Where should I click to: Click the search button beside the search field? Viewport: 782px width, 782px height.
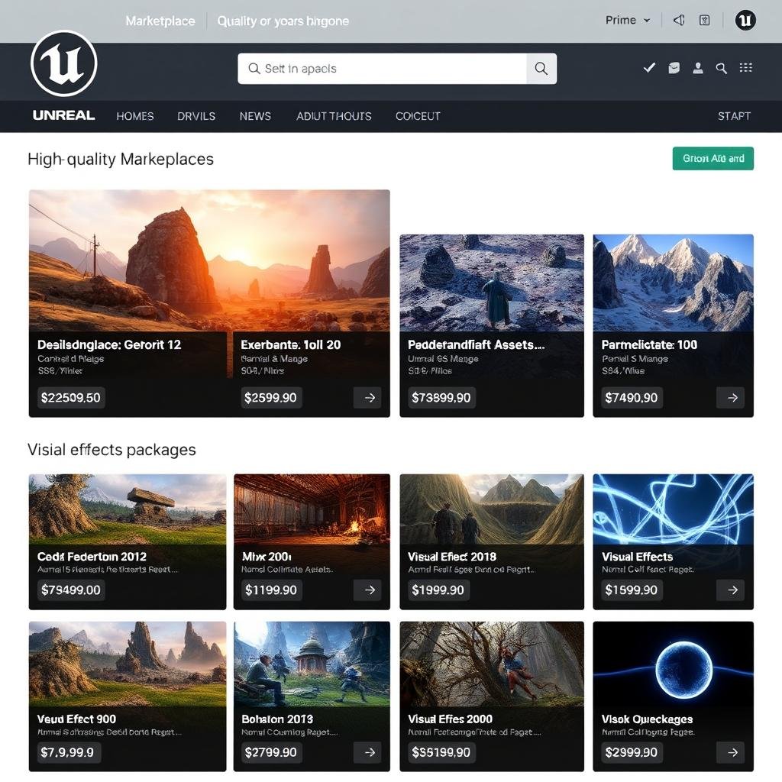pyautogui.click(x=541, y=68)
